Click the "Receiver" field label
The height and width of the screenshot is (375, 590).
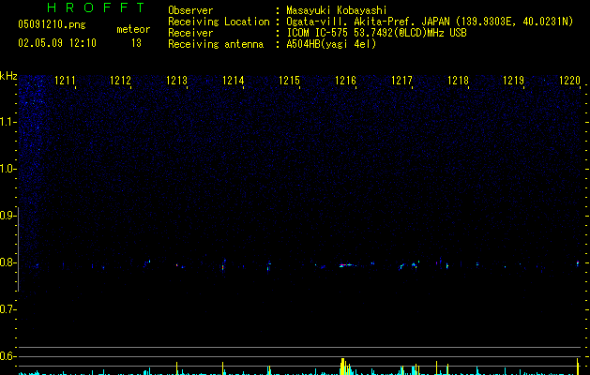point(190,33)
